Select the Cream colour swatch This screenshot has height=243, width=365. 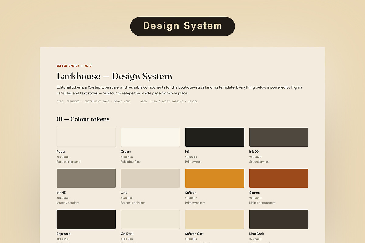(150, 137)
